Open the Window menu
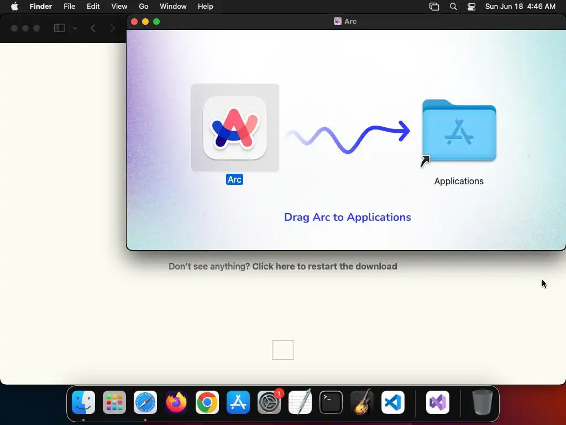Image resolution: width=566 pixels, height=425 pixels. click(x=173, y=7)
